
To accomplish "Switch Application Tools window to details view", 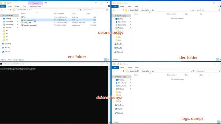I will pos(105,60).
